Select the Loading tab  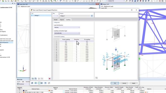tap(68, 20)
